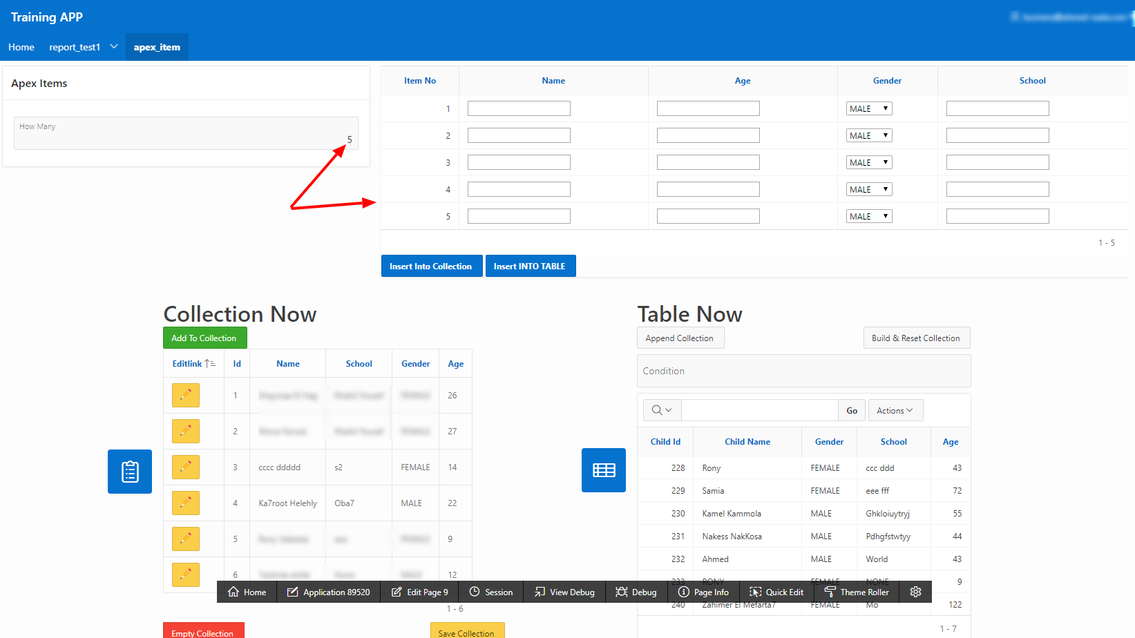
Task: Sort collection by Editlink column header
Action: tap(193, 363)
